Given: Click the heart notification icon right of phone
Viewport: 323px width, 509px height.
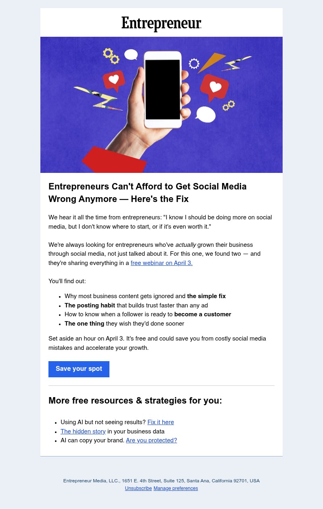Looking at the screenshot, I should point(215,86).
